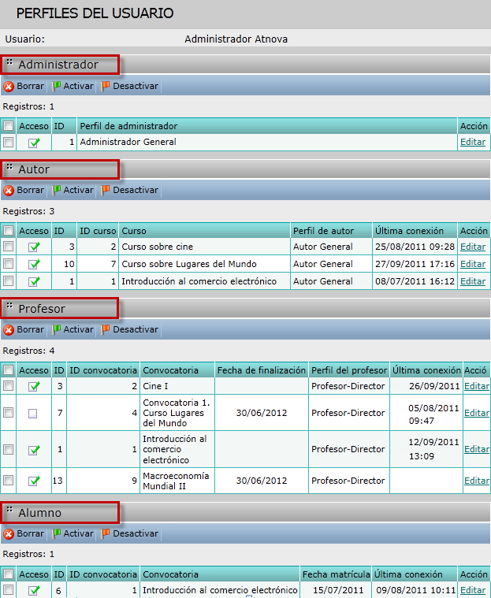Click 'Fecha de finalización' column header
Viewport: 491px width, 598px height.
tap(262, 370)
